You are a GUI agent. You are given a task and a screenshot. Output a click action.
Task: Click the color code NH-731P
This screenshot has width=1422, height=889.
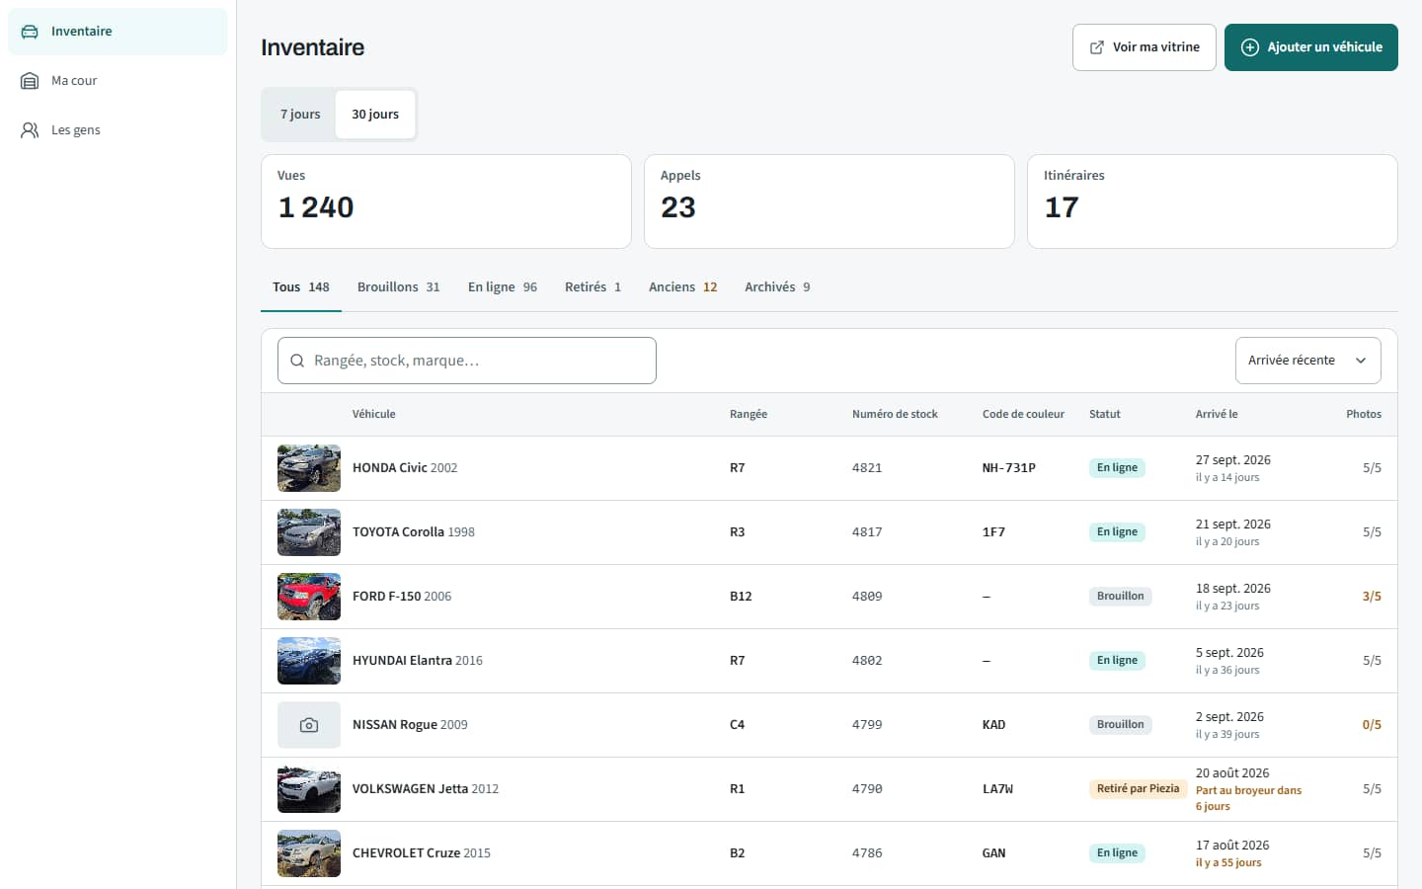click(x=1009, y=468)
